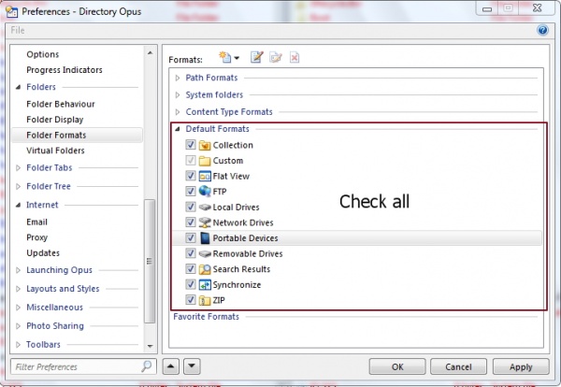Uncheck the Collection format checkbox
This screenshot has height=387, width=561.
191,145
